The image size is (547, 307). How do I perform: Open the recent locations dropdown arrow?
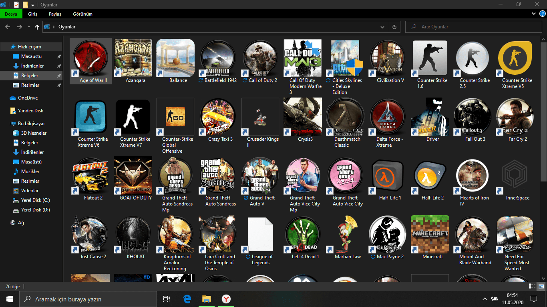(29, 27)
